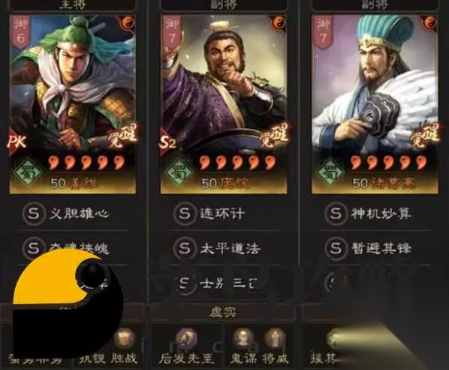Open the white-robed 诸葛亮 general card
Screen dimensions: 449x370
coord(375,104)
